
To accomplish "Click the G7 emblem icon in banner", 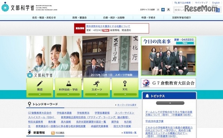I will point(146,83).
